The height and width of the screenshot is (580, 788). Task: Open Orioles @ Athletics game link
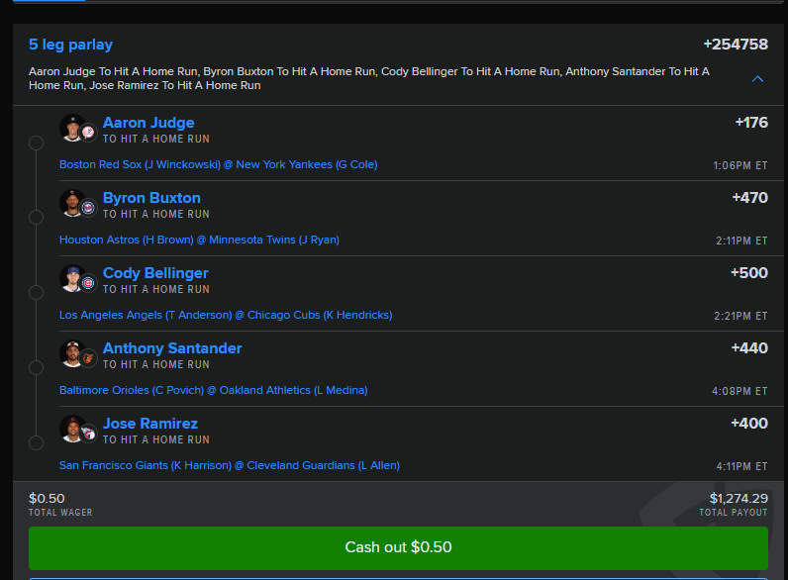point(213,391)
